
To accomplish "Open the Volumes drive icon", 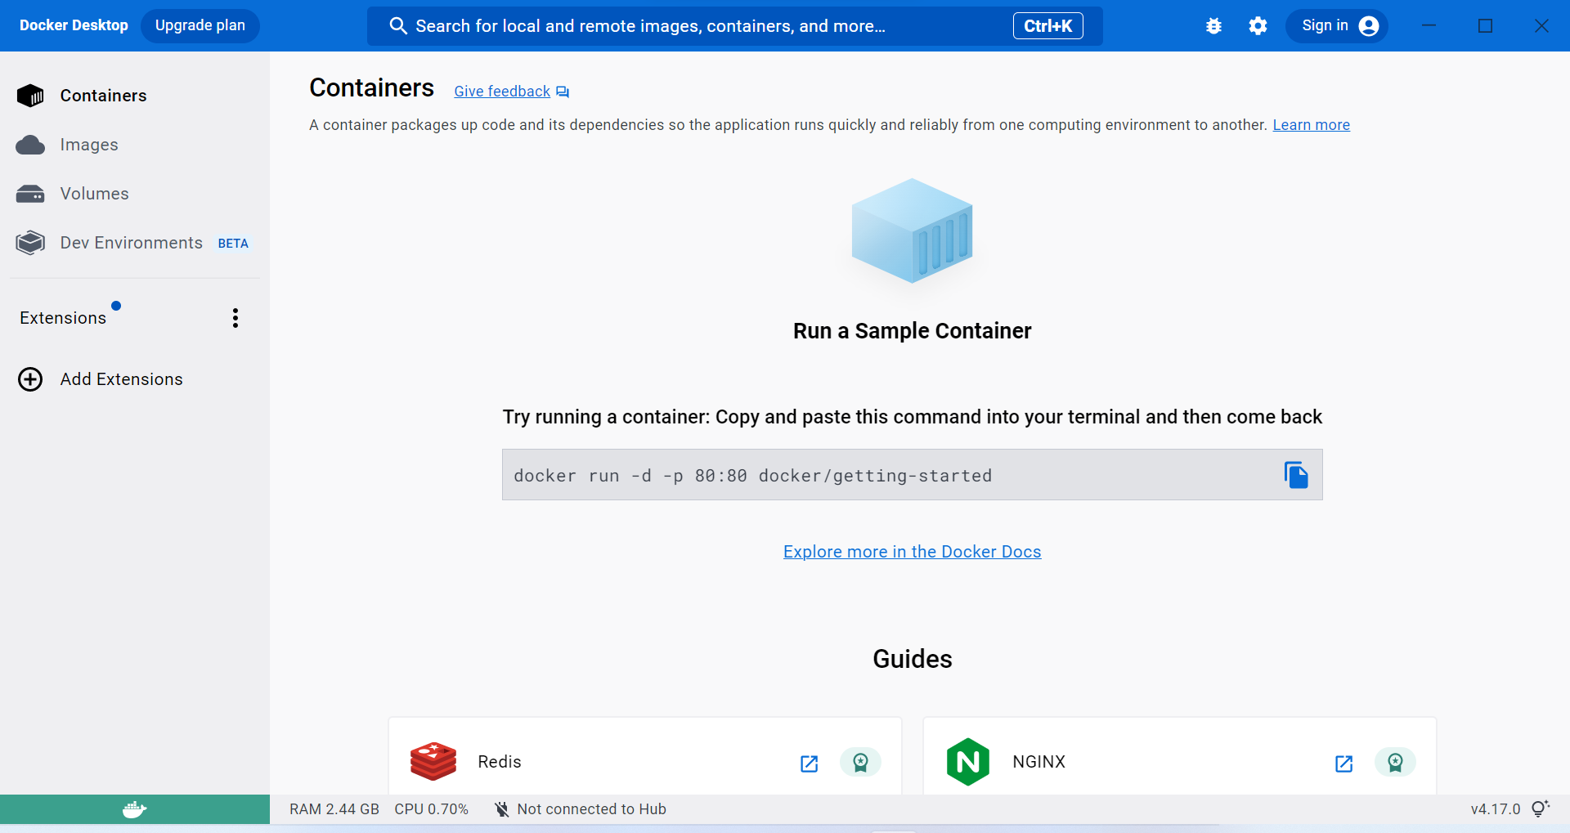I will click(30, 194).
